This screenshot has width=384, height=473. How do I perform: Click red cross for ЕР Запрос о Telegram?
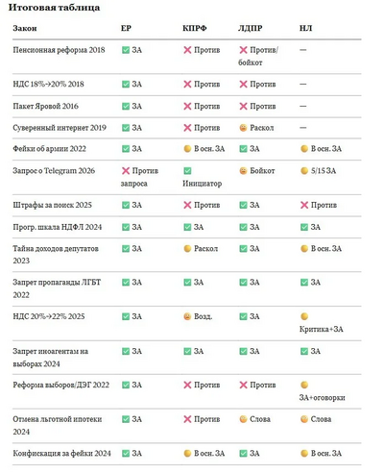point(126,171)
